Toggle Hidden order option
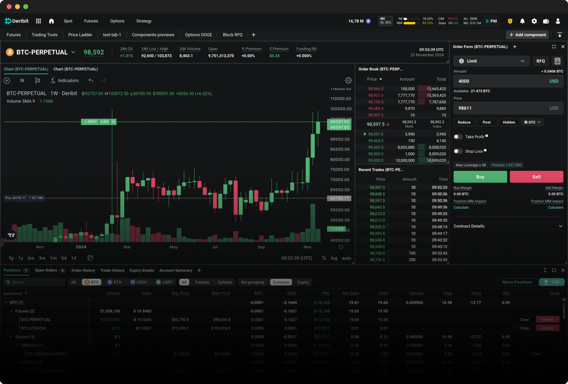The height and width of the screenshot is (384, 568). [509, 122]
